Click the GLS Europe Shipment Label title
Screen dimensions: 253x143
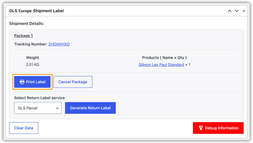36,11
